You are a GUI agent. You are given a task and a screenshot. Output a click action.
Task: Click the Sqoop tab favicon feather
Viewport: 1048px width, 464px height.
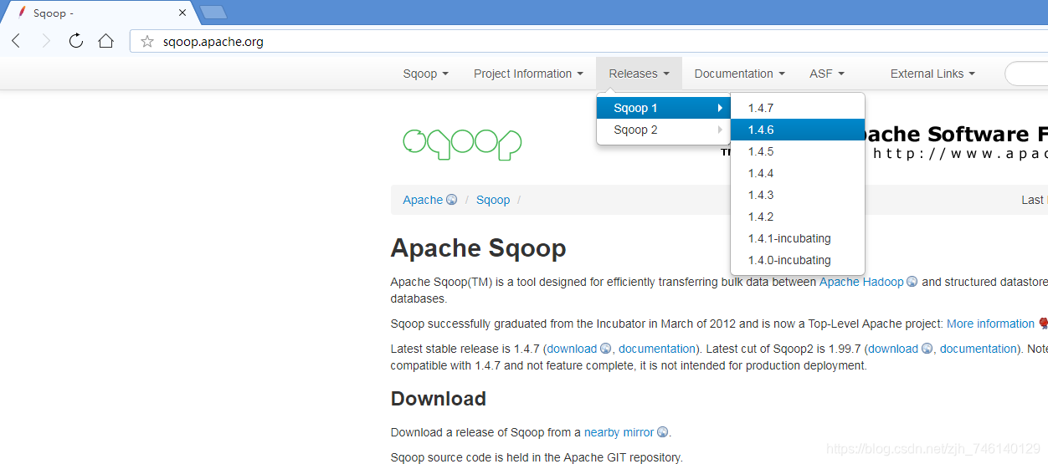[x=22, y=13]
